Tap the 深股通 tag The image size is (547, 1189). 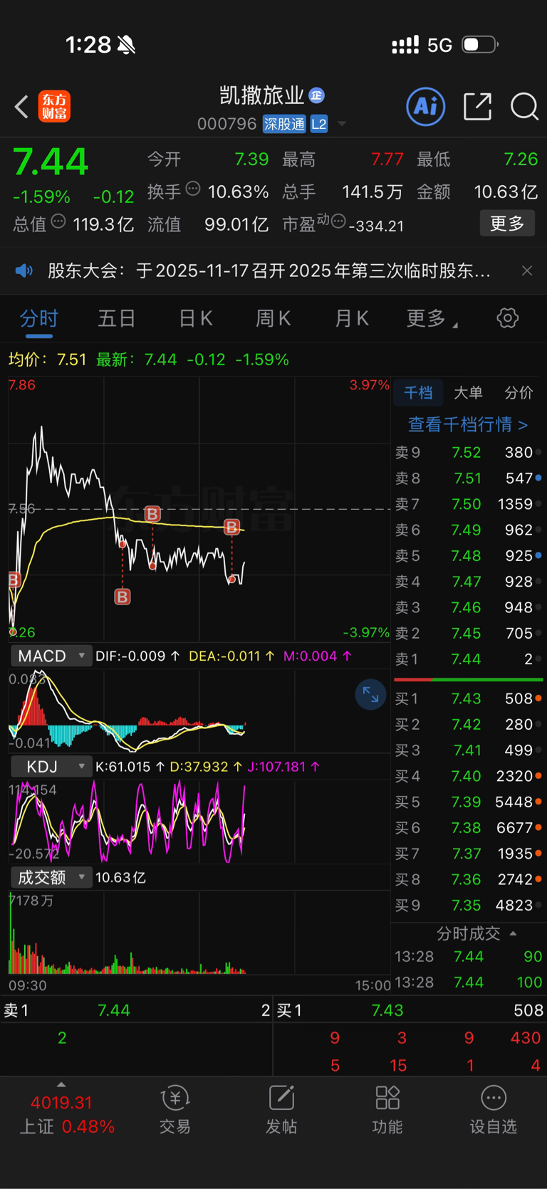(x=284, y=124)
